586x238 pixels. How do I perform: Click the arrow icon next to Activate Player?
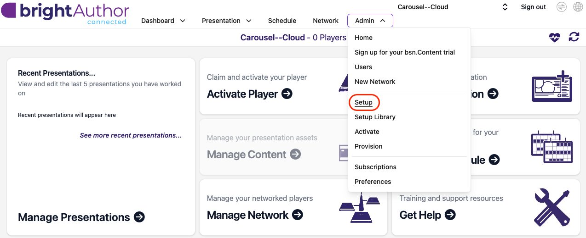(287, 94)
